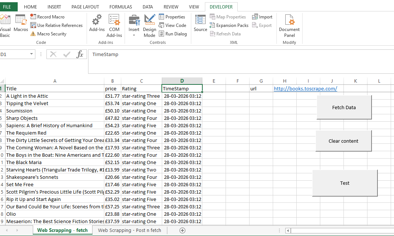
Task: Open the Add-Ins manager
Action: tap(97, 23)
